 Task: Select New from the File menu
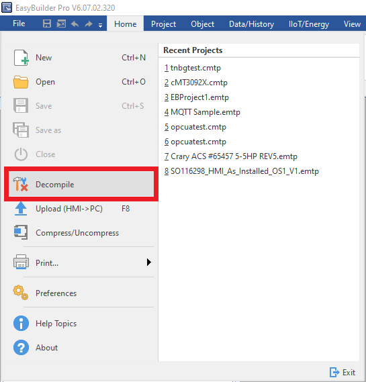(81, 58)
